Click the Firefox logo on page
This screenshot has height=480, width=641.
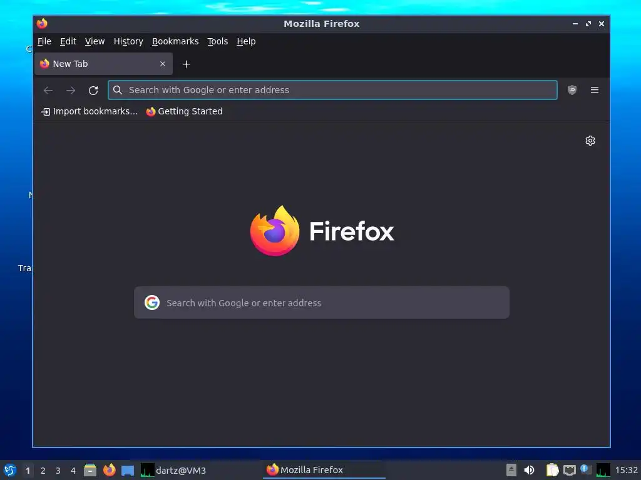click(322, 231)
